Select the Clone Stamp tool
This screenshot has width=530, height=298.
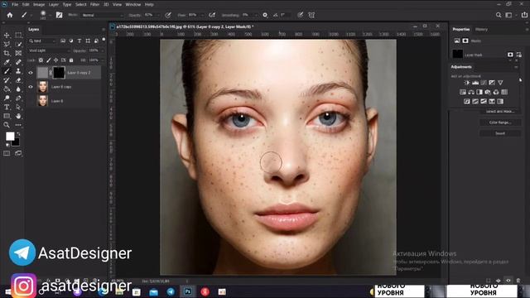point(18,71)
